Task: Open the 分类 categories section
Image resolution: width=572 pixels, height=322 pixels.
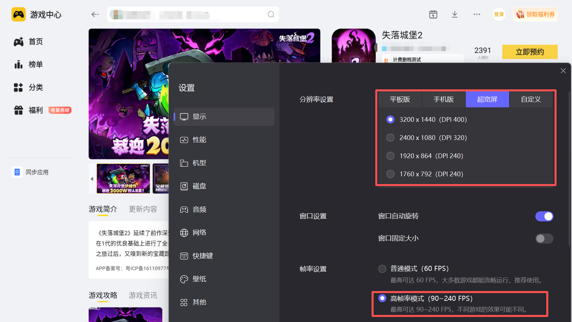Action: tap(29, 87)
